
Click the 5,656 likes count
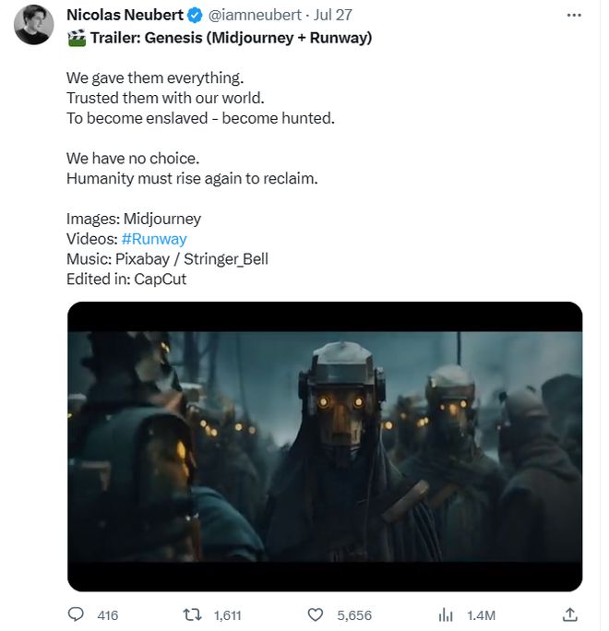pyautogui.click(x=354, y=615)
